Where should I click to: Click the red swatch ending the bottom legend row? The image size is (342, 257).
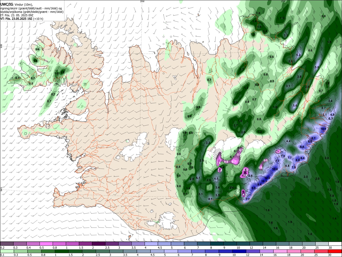click(x=335, y=251)
